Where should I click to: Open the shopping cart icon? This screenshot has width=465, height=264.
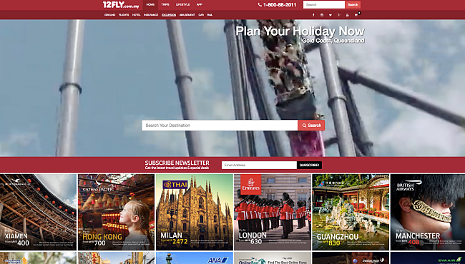click(x=356, y=15)
